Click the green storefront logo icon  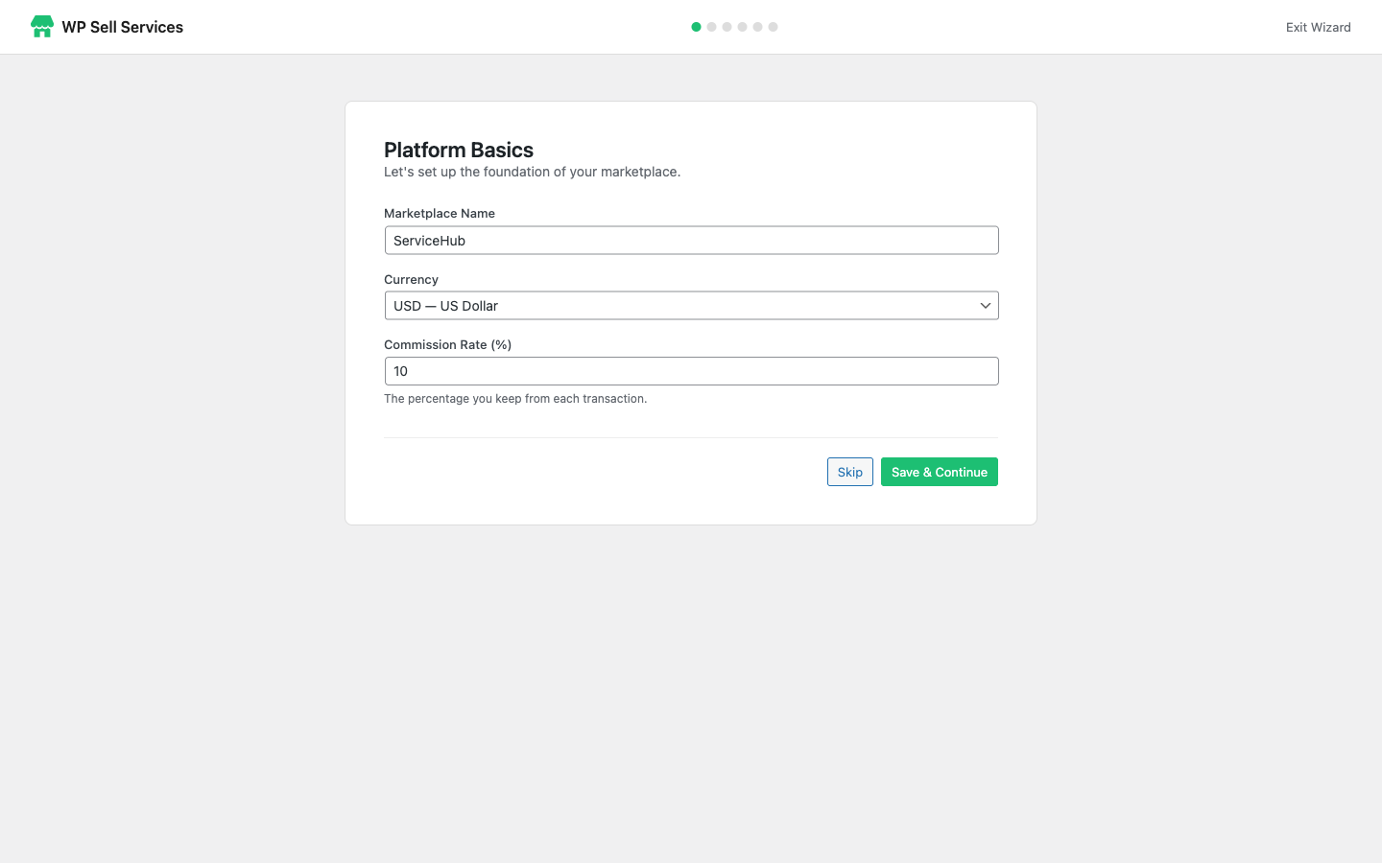click(41, 26)
